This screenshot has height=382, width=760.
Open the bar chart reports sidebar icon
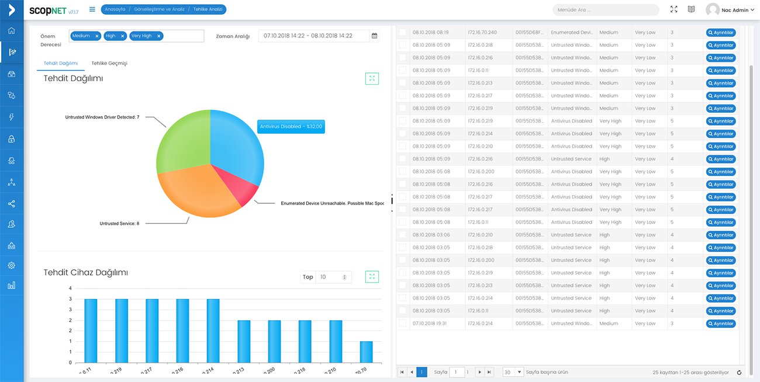[x=12, y=286]
